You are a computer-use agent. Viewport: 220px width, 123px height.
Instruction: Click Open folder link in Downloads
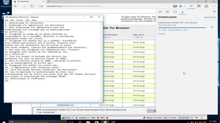click(x=210, y=17)
